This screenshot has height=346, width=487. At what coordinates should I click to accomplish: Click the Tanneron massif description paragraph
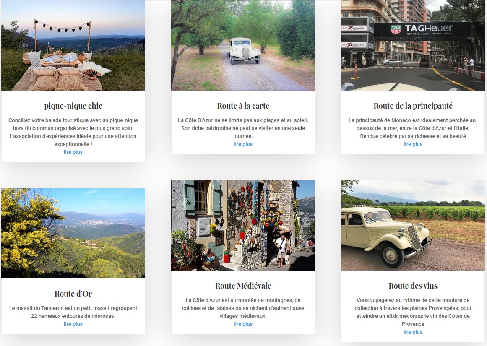(x=73, y=312)
